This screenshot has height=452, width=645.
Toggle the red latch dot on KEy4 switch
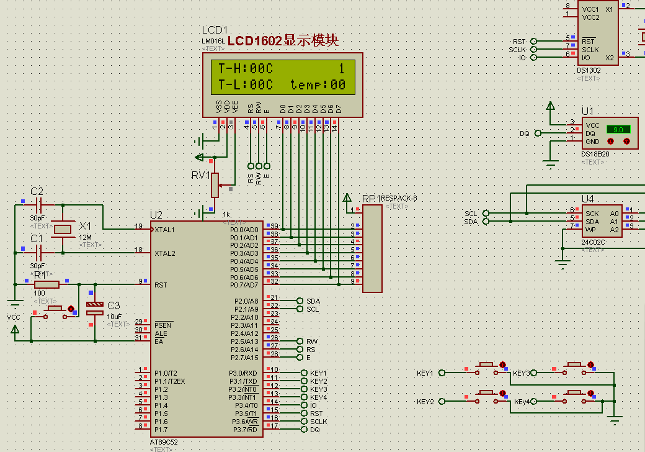click(x=590, y=393)
